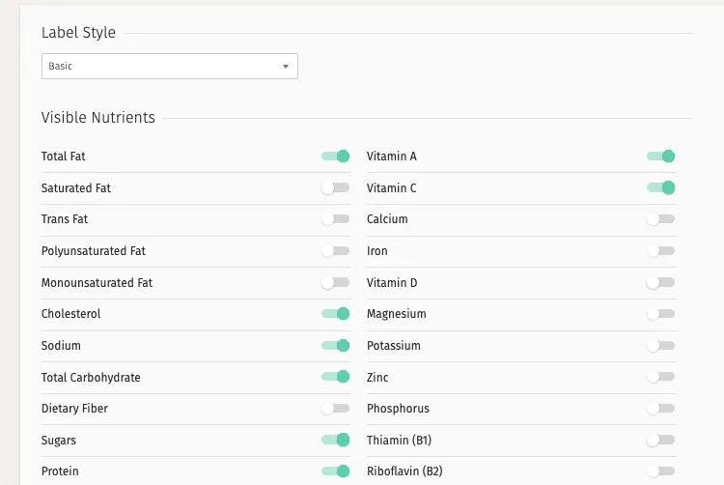
Task: Click the Dietary Fiber label text
Action: [x=74, y=409]
